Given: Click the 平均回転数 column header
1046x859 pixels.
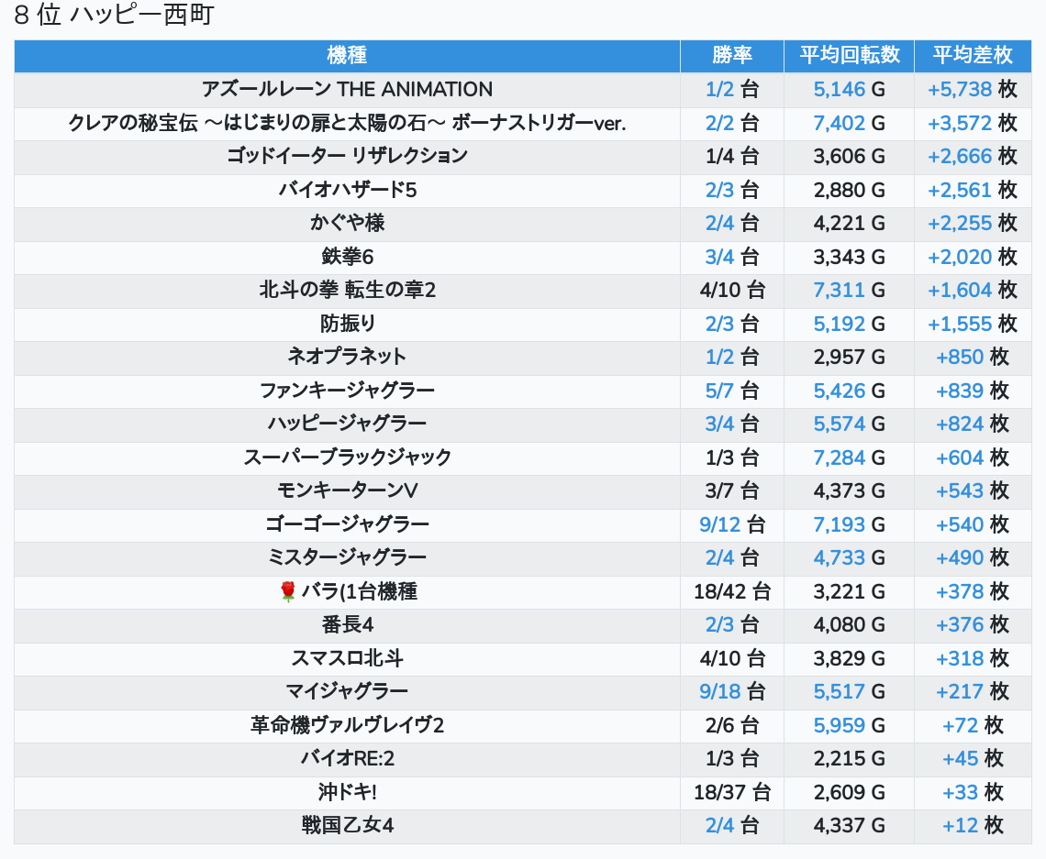Looking at the screenshot, I should pos(849,55).
